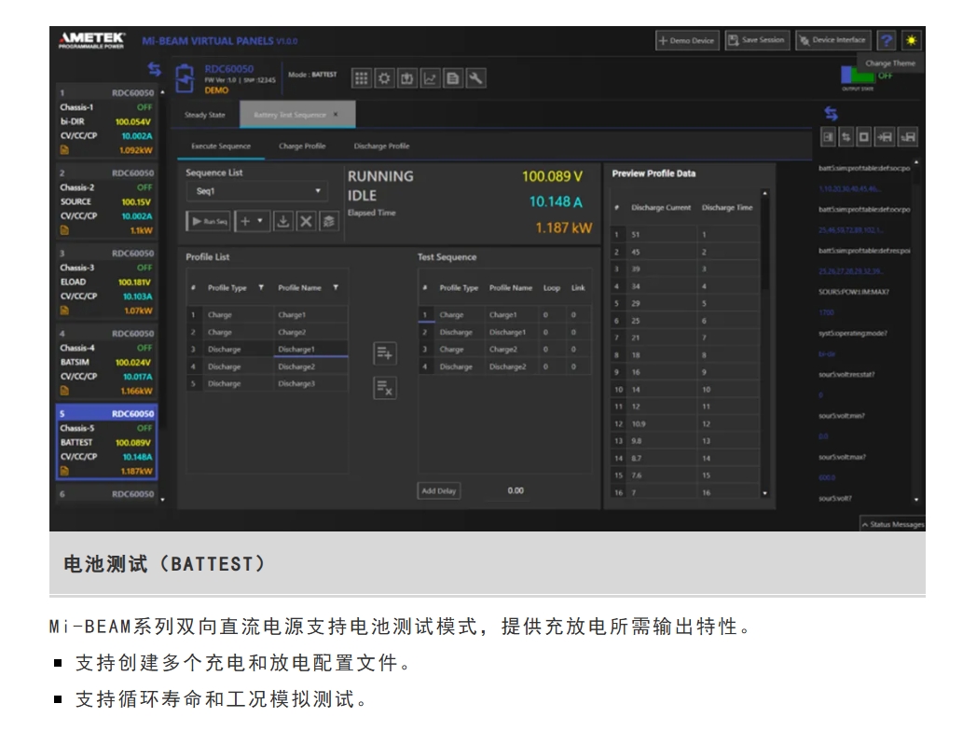Switch to the Steady State tab
963x731 pixels.
tap(204, 115)
